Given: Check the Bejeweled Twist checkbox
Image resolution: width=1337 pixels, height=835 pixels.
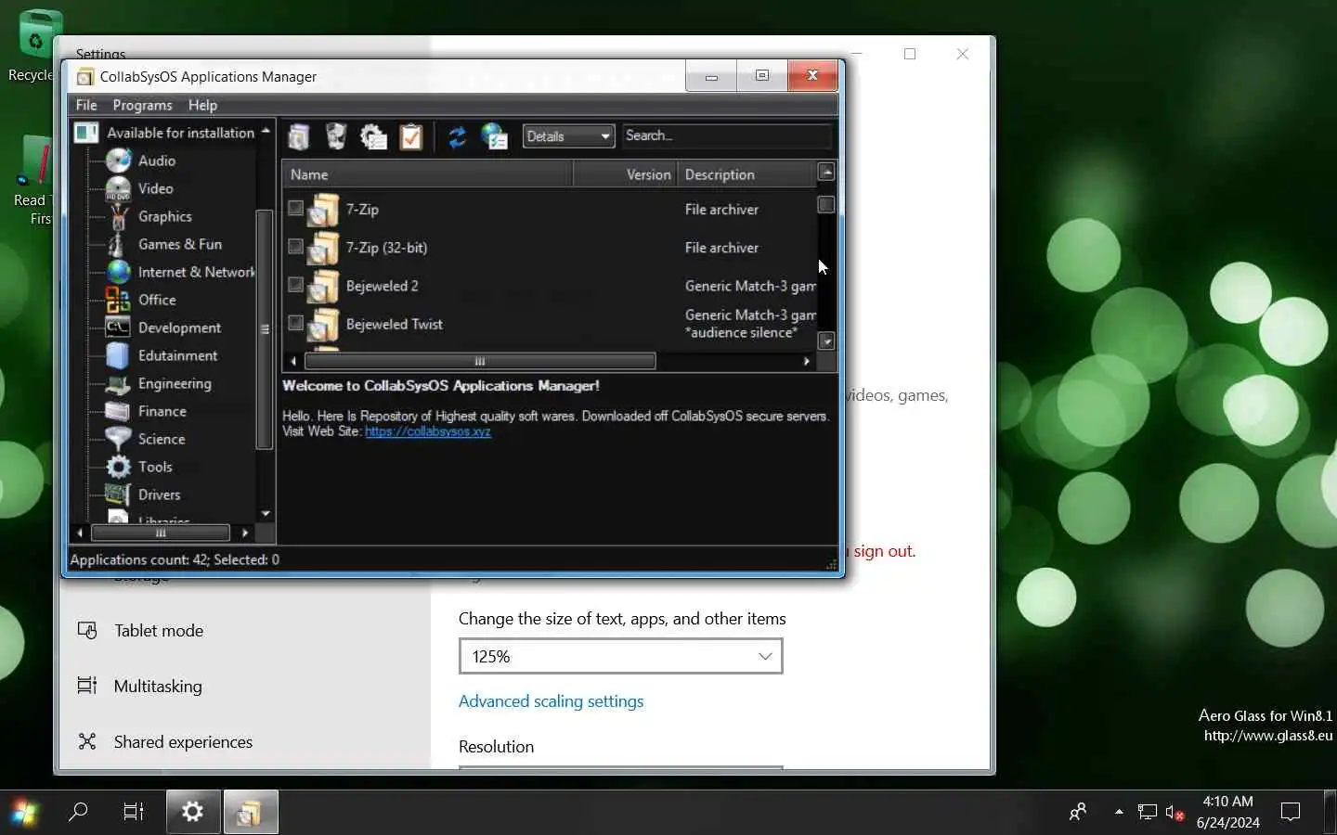Looking at the screenshot, I should click(x=295, y=322).
